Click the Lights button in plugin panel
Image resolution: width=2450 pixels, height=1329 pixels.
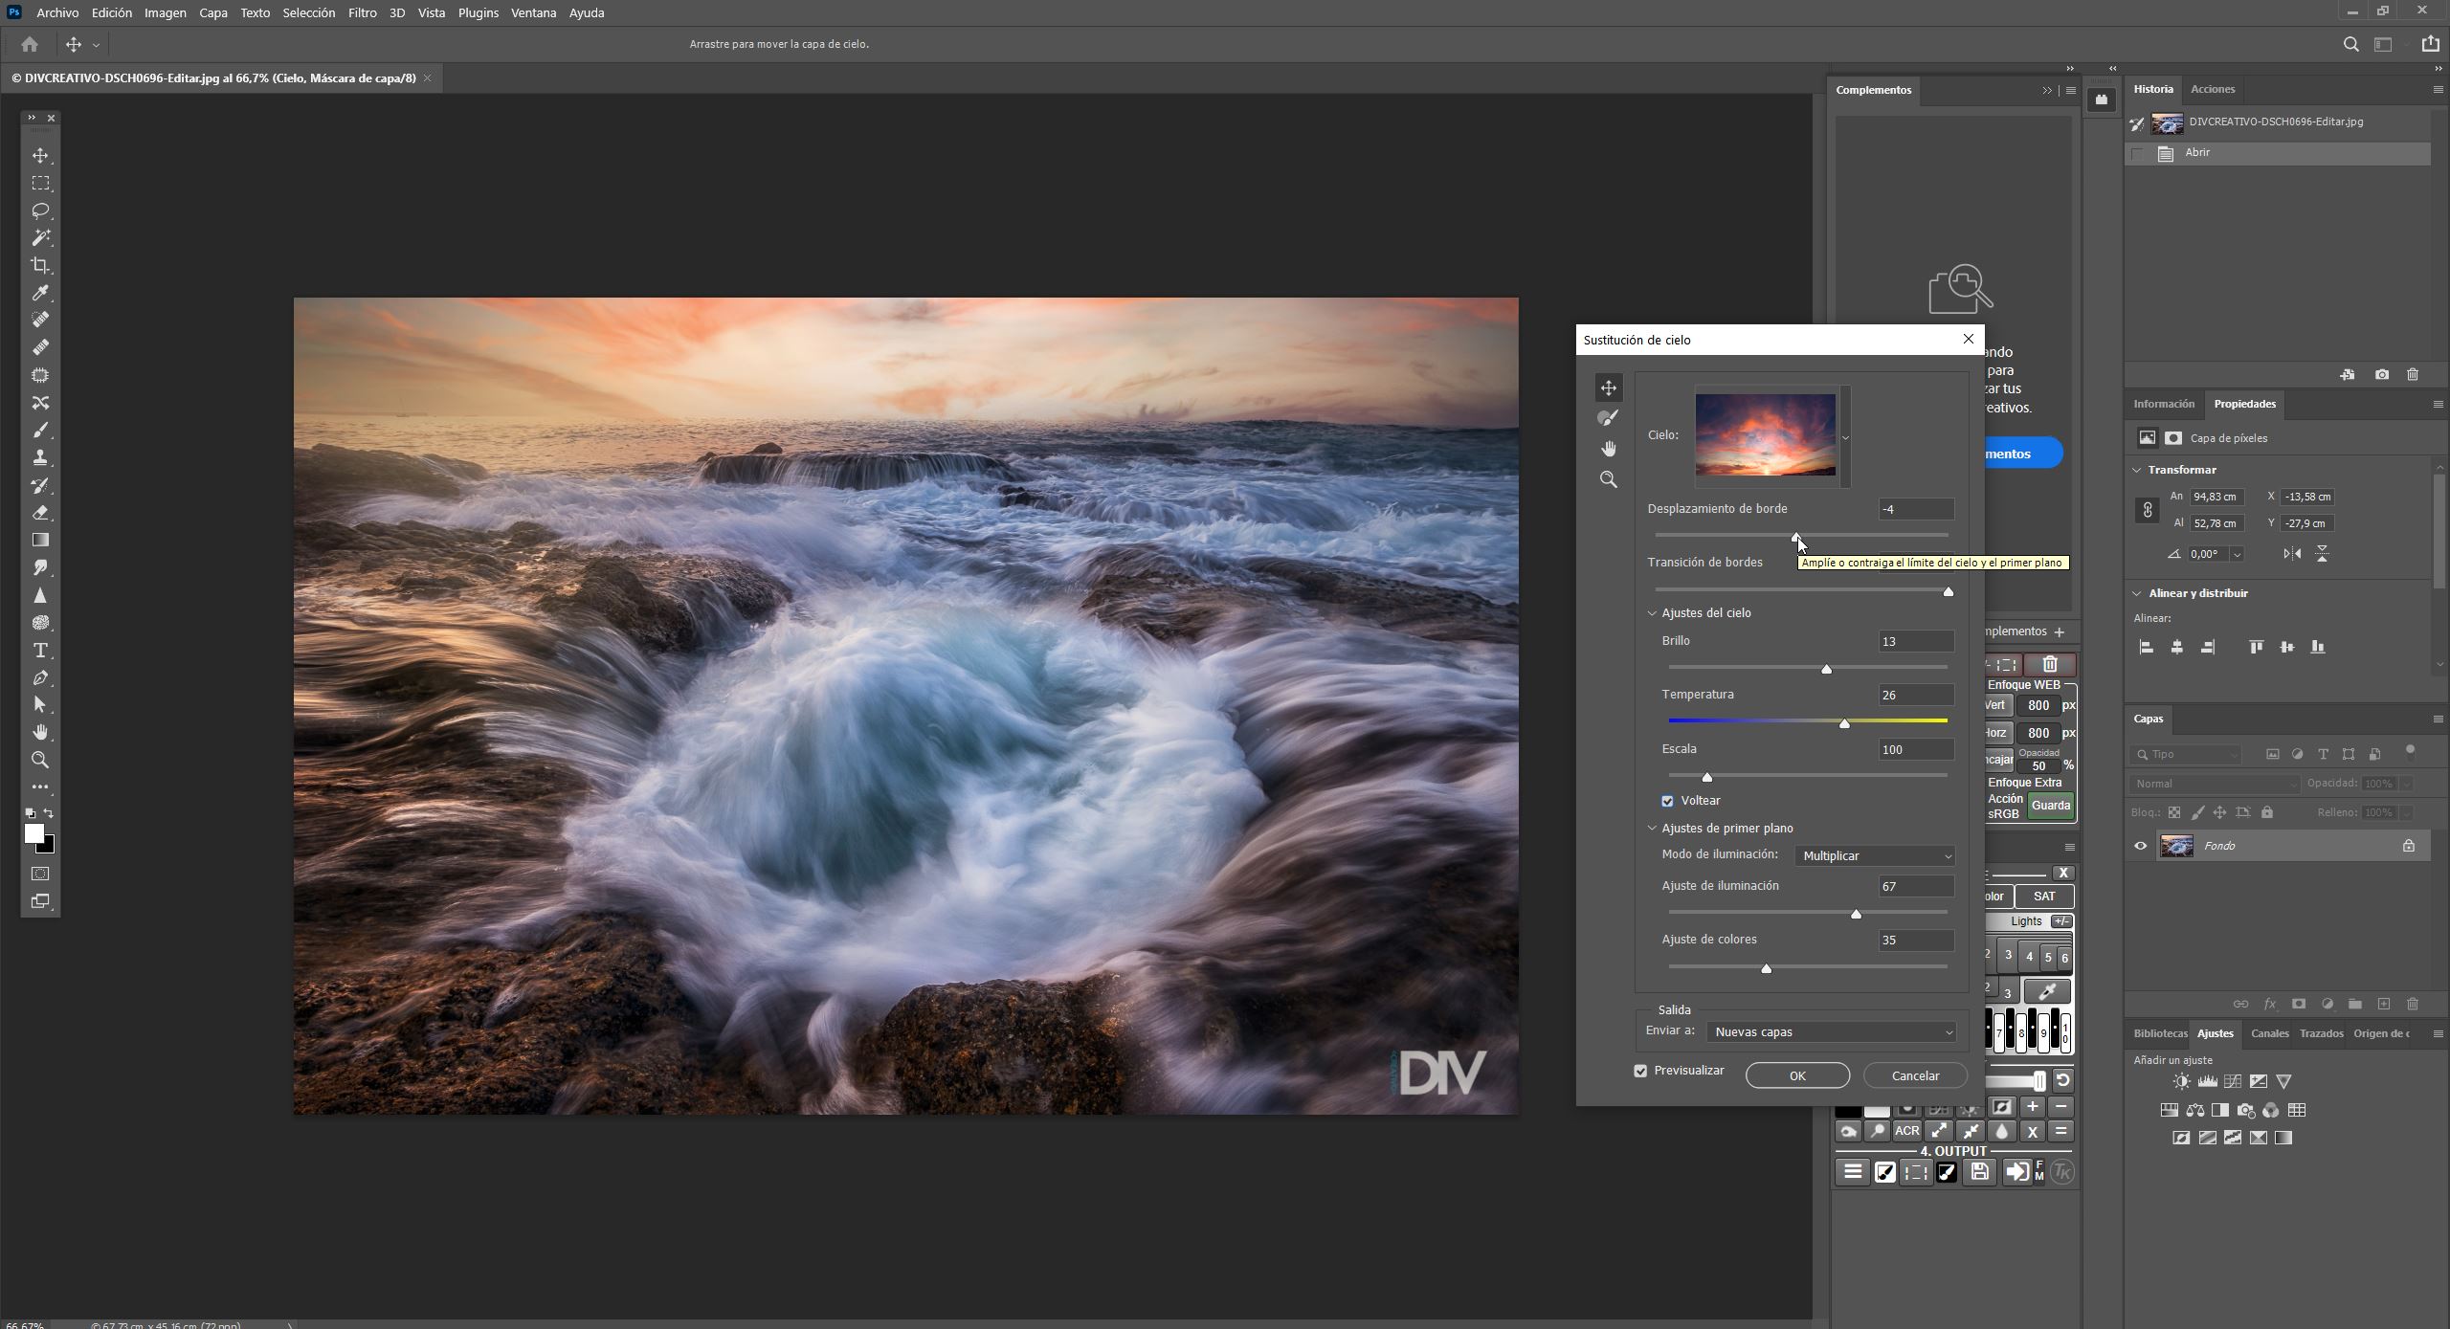pyautogui.click(x=2026, y=922)
